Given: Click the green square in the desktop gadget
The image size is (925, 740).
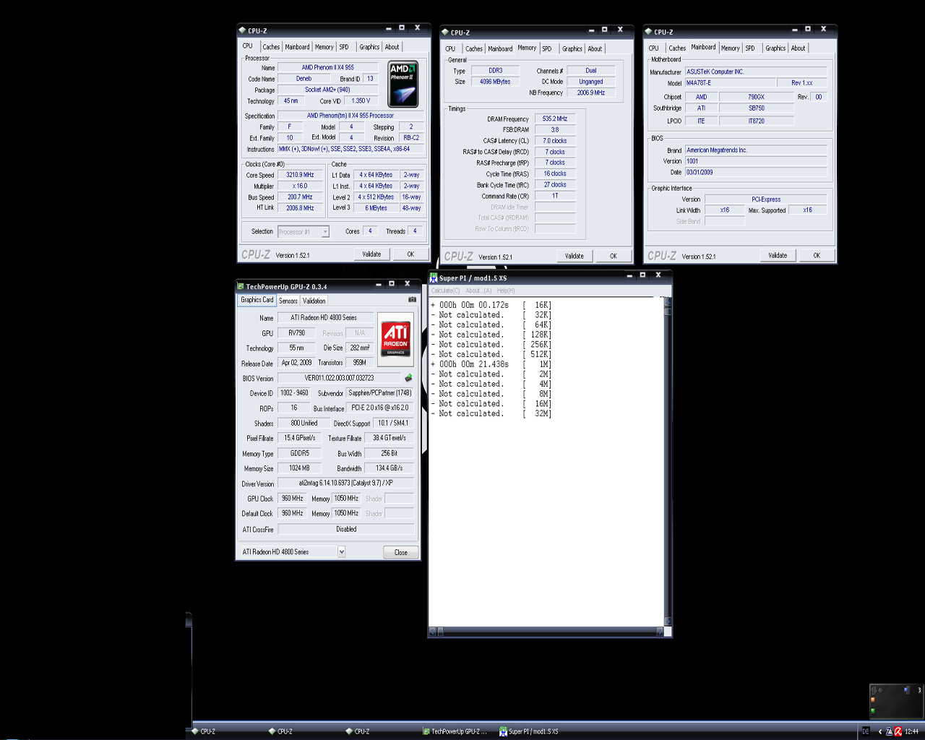Looking at the screenshot, I should click(873, 711).
